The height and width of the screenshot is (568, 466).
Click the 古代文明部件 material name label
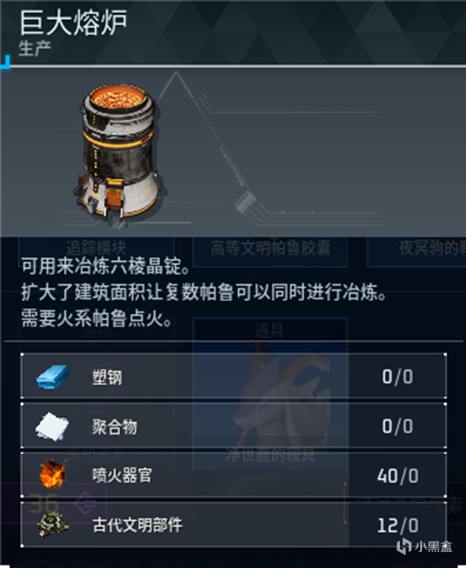pos(137,525)
